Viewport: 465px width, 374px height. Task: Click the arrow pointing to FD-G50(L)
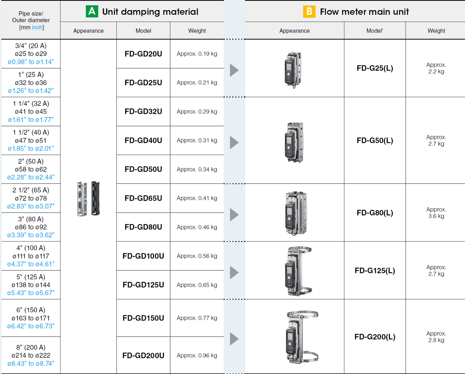click(234, 142)
